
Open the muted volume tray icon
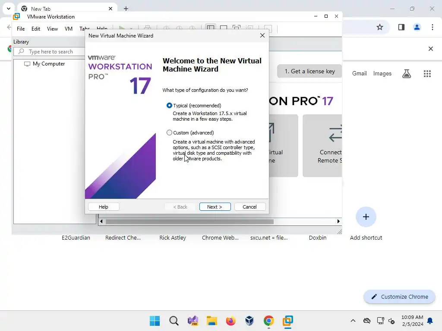coord(391,321)
